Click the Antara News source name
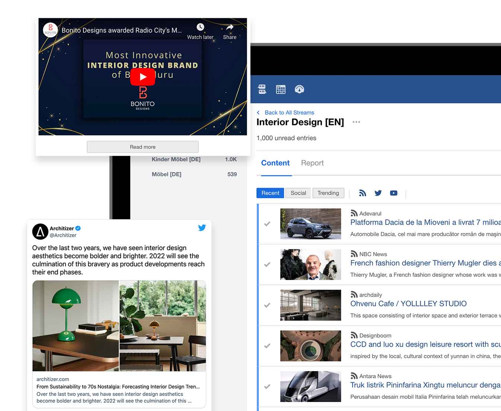The image size is (501, 411). [376, 376]
